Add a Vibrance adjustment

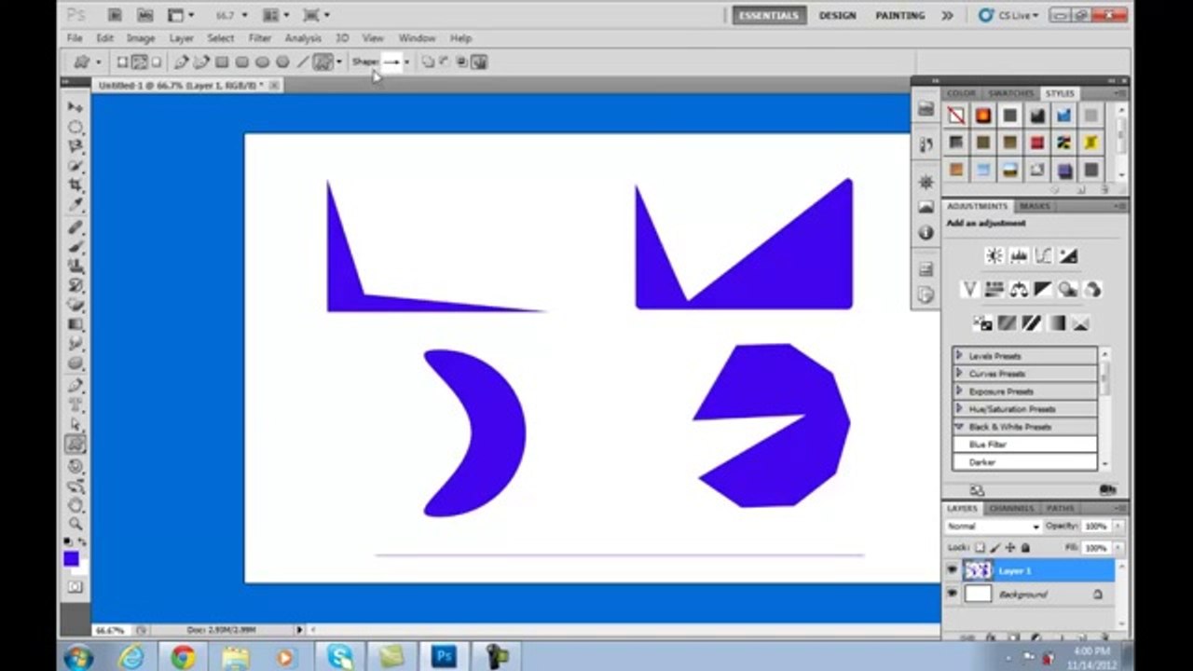(x=969, y=290)
